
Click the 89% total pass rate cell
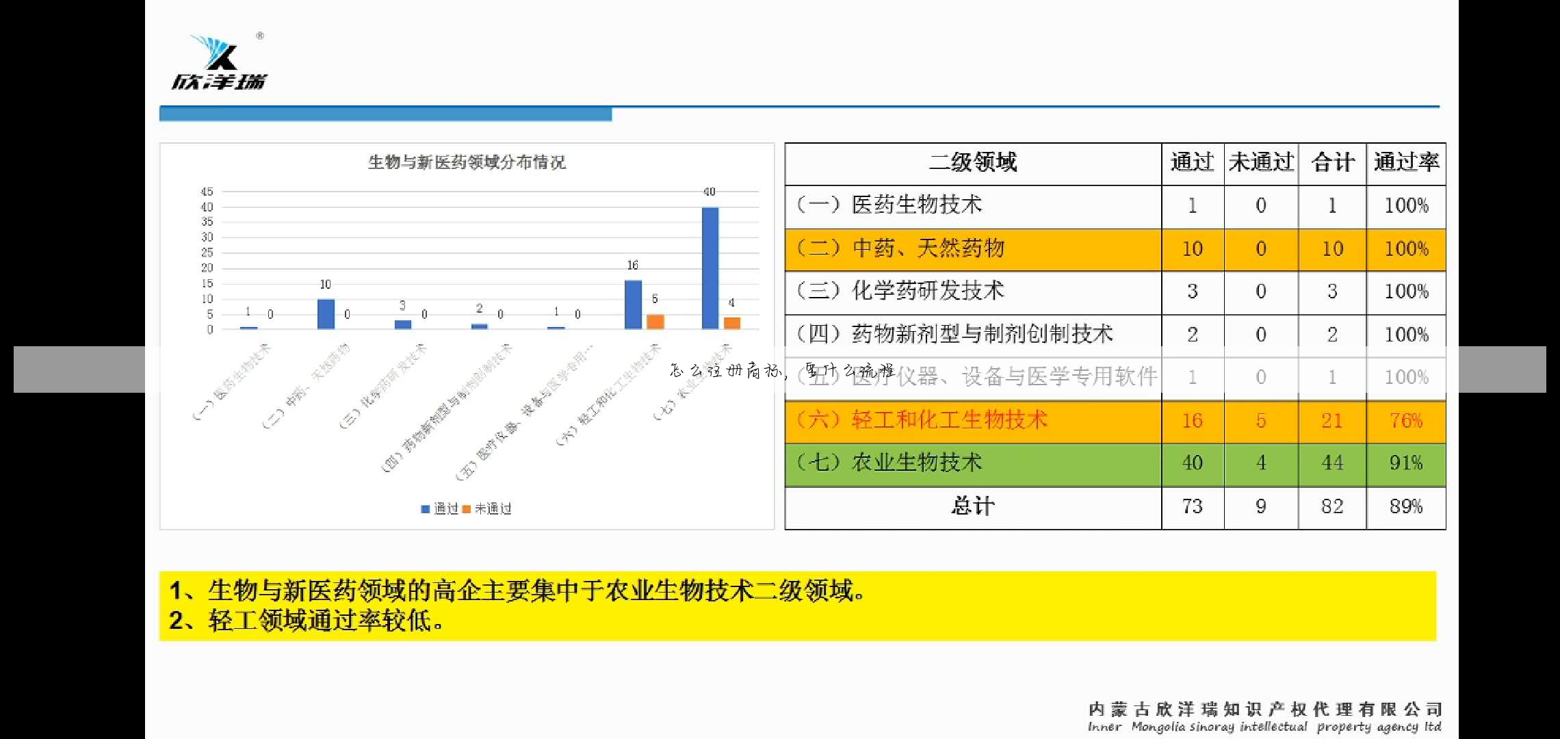(1406, 506)
